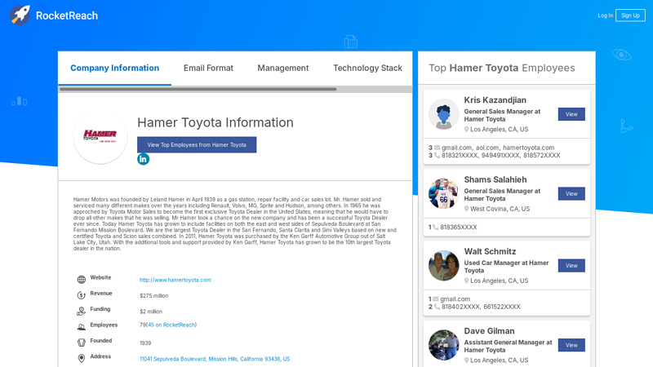Click the 45 on RocketReach link

coord(171,325)
